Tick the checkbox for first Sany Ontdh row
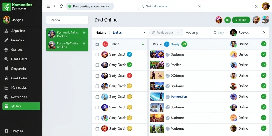The height and width of the screenshot is (136, 272). coord(97,55)
